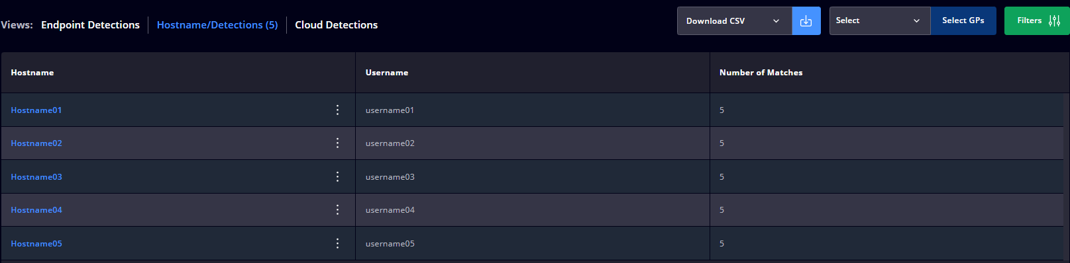The width and height of the screenshot is (1070, 263).
Task: Expand the Download CSV dropdown
Action: [734, 21]
